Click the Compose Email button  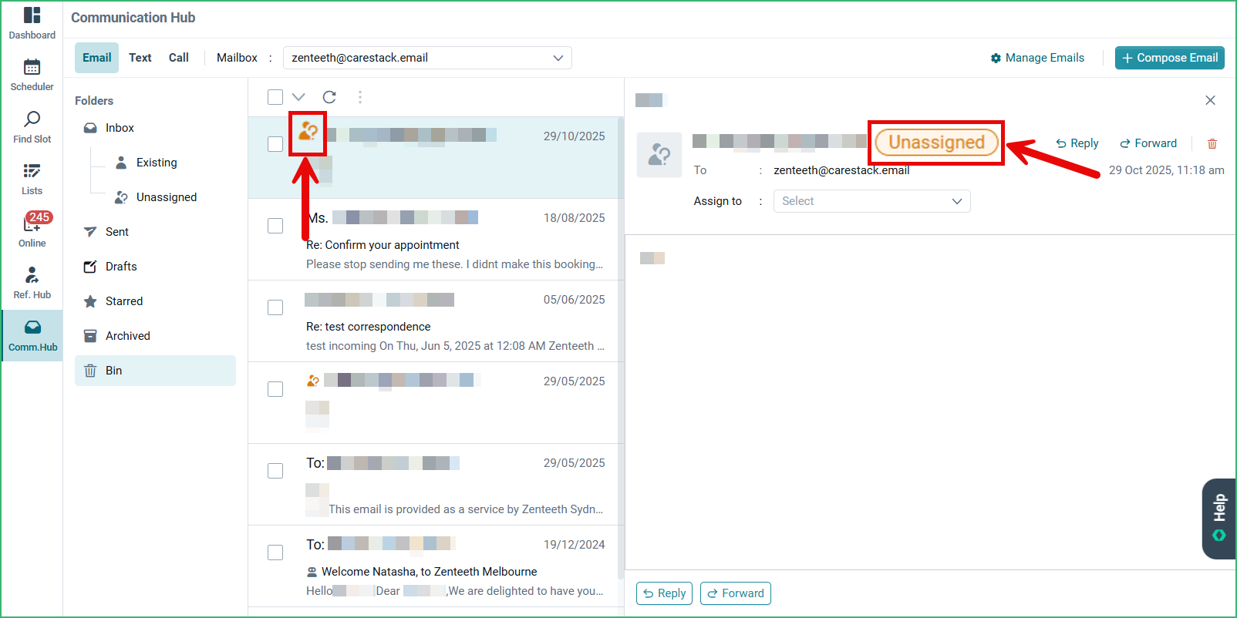pyautogui.click(x=1170, y=58)
